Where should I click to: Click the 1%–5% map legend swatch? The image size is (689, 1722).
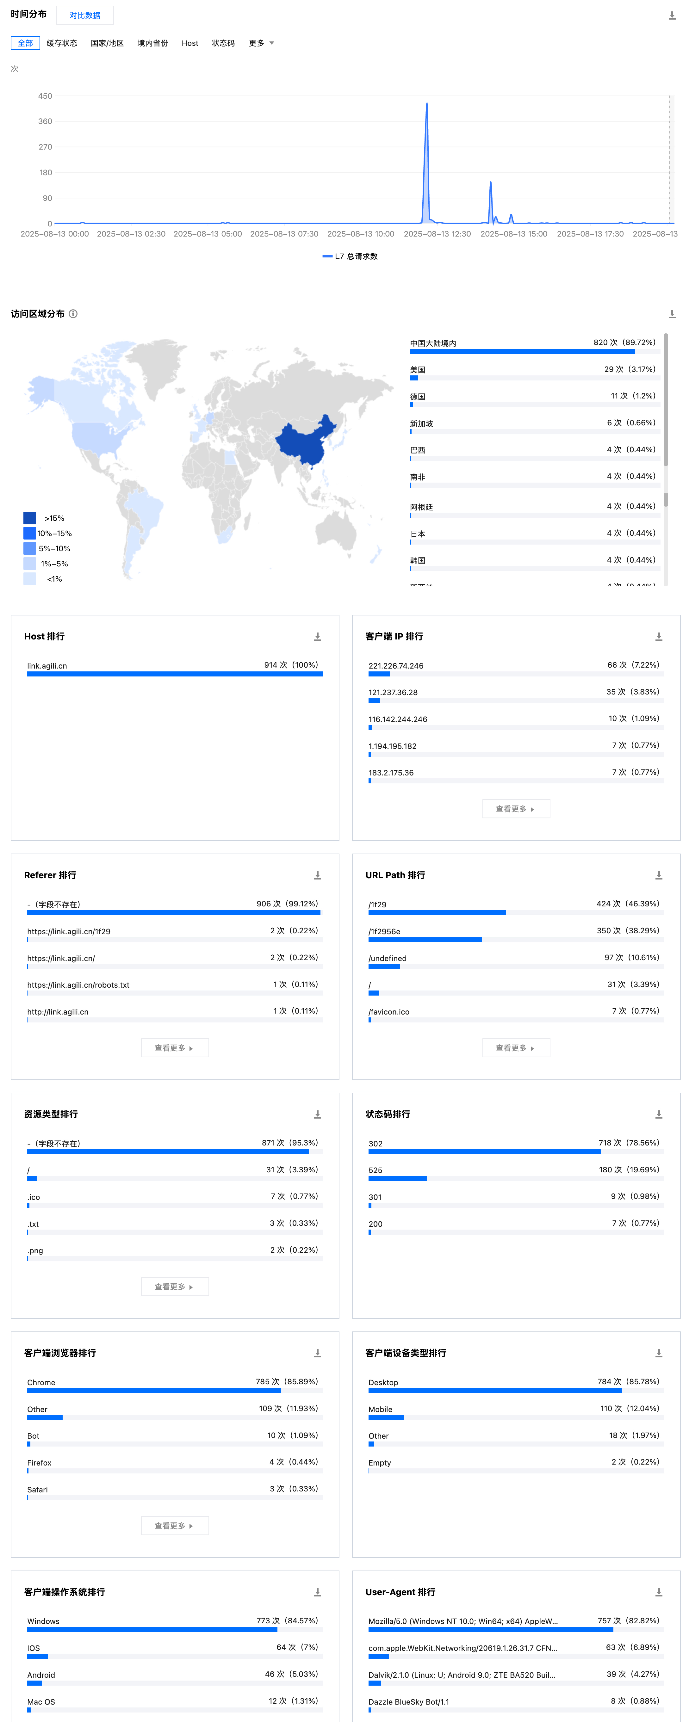[29, 564]
